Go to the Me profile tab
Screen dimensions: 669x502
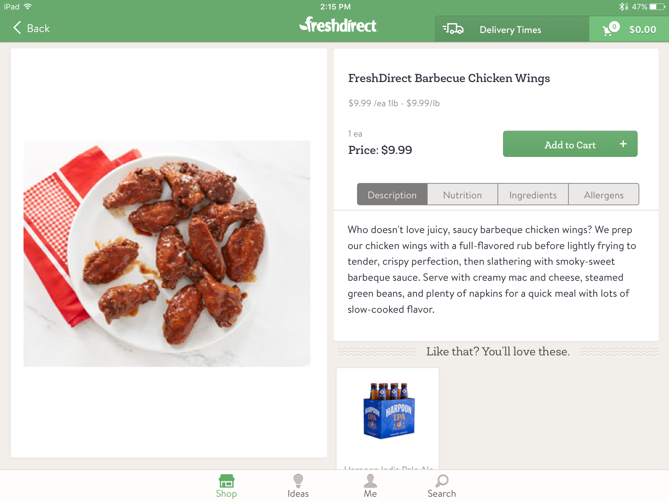click(370, 486)
